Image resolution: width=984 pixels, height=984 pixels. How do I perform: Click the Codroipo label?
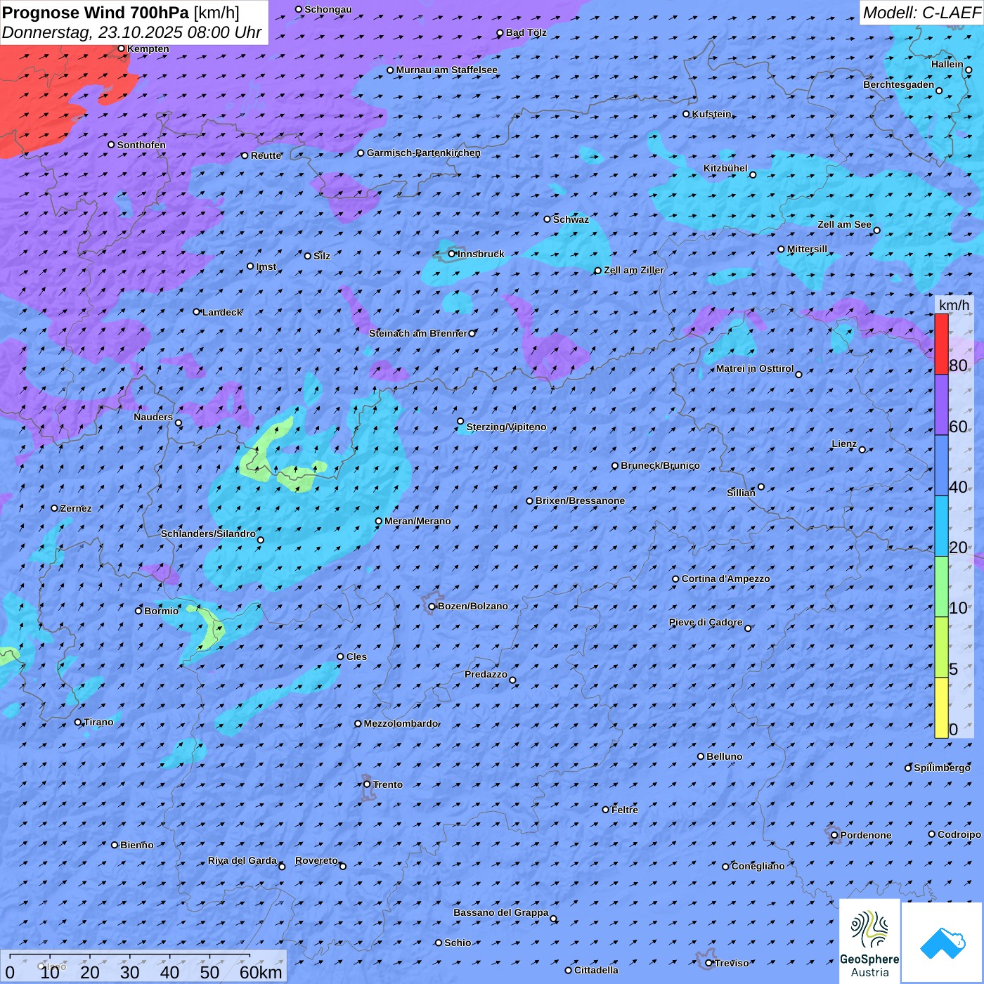(x=959, y=834)
